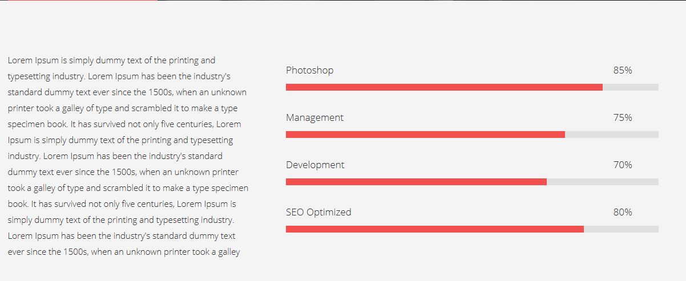Click the 85% value for Photoshop

coord(623,70)
